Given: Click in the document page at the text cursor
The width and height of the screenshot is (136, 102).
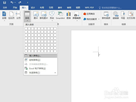Looking at the screenshot, I should [99, 55].
